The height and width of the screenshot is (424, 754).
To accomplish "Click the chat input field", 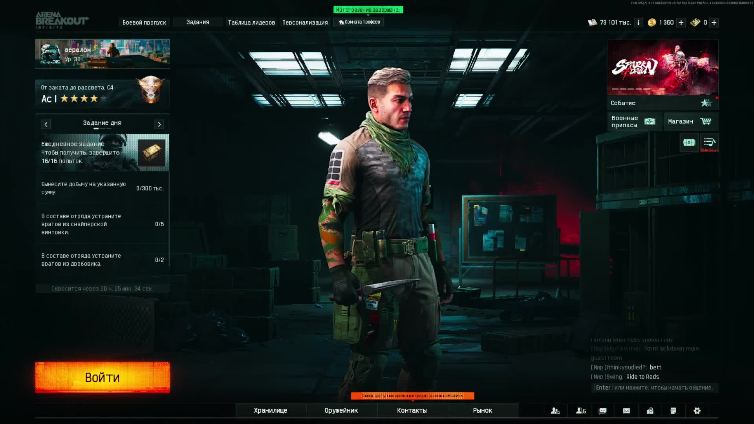I will click(x=655, y=387).
